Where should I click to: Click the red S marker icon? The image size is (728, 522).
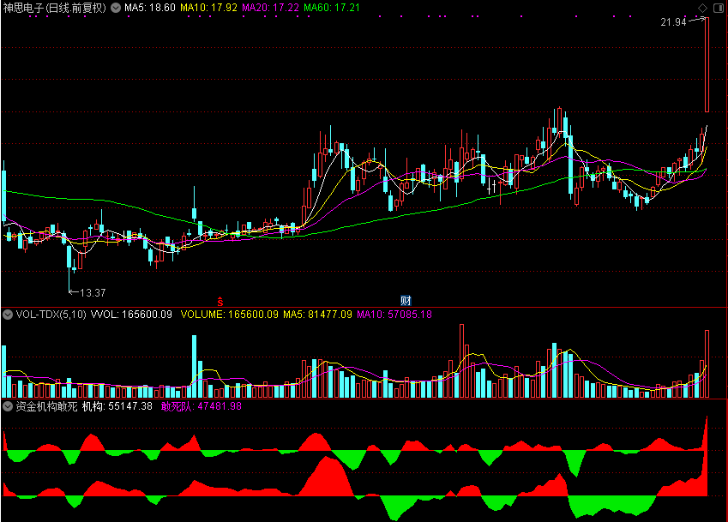[220, 301]
